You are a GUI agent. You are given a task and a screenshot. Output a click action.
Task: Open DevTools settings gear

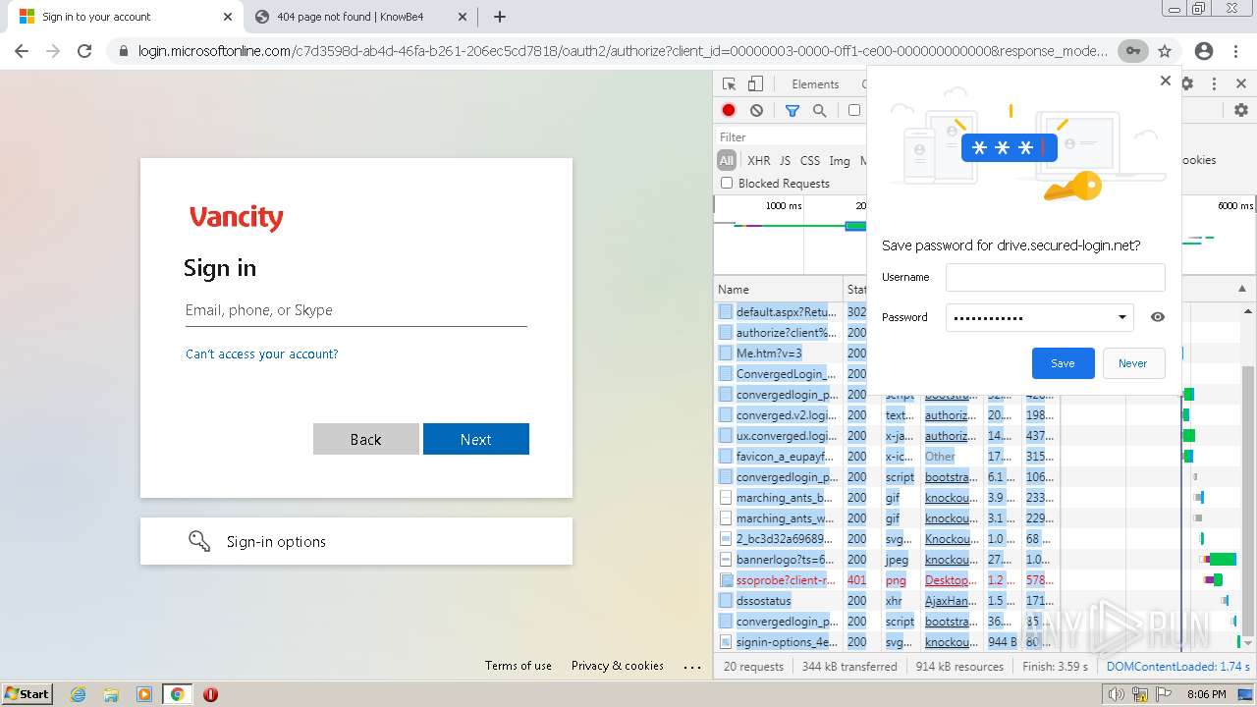pyautogui.click(x=1187, y=84)
